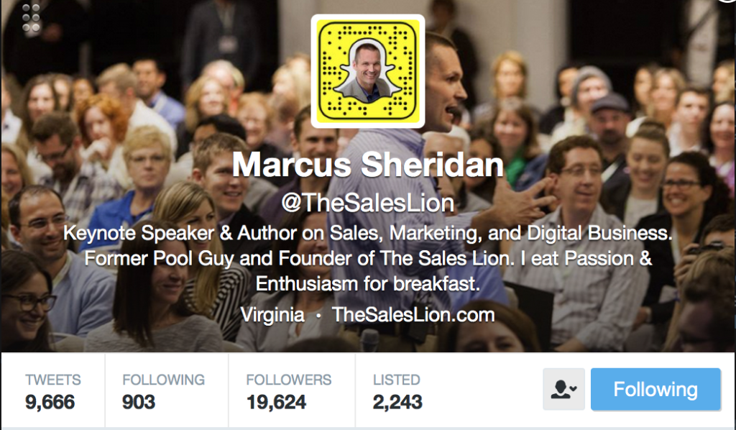View the Followers tab showing 19,624
The height and width of the screenshot is (430, 736).
(292, 391)
